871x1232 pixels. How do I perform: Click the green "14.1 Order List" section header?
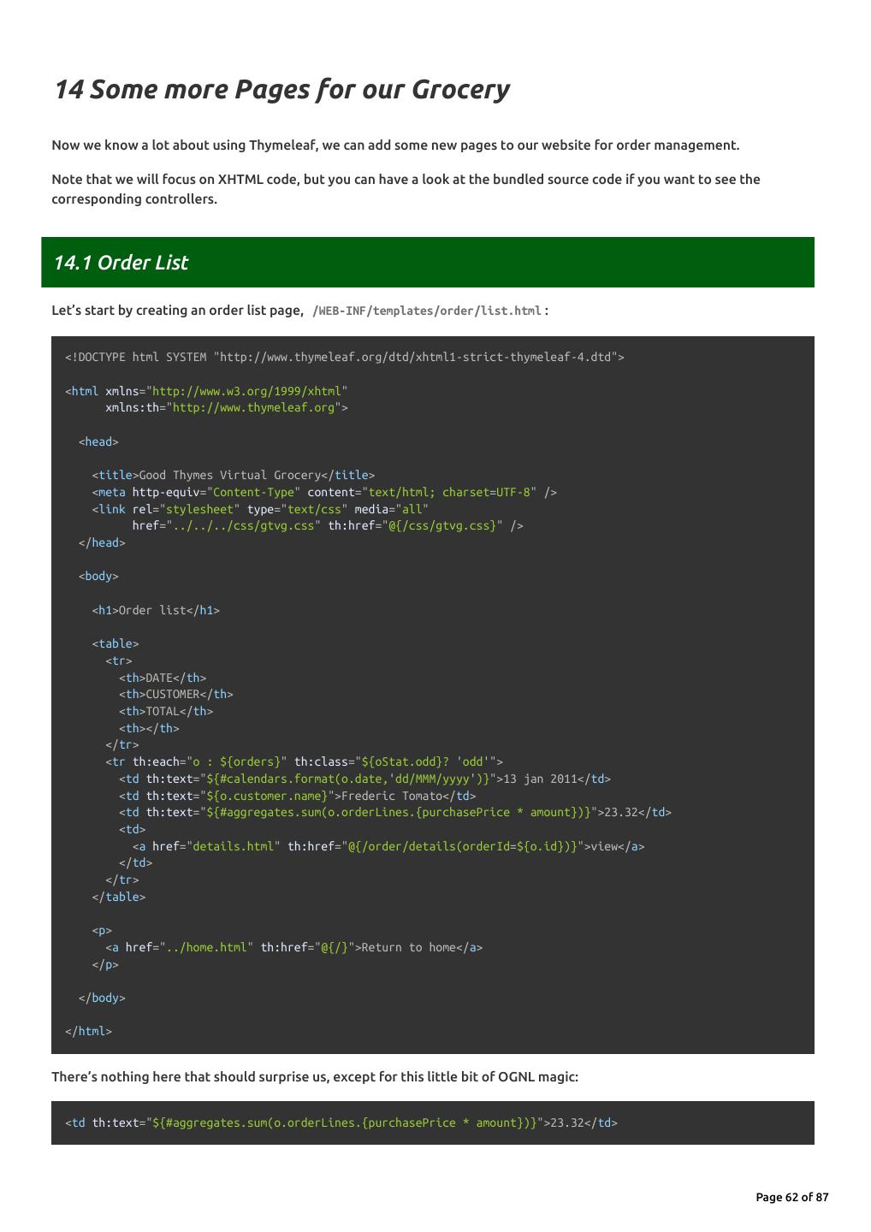[121, 263]
